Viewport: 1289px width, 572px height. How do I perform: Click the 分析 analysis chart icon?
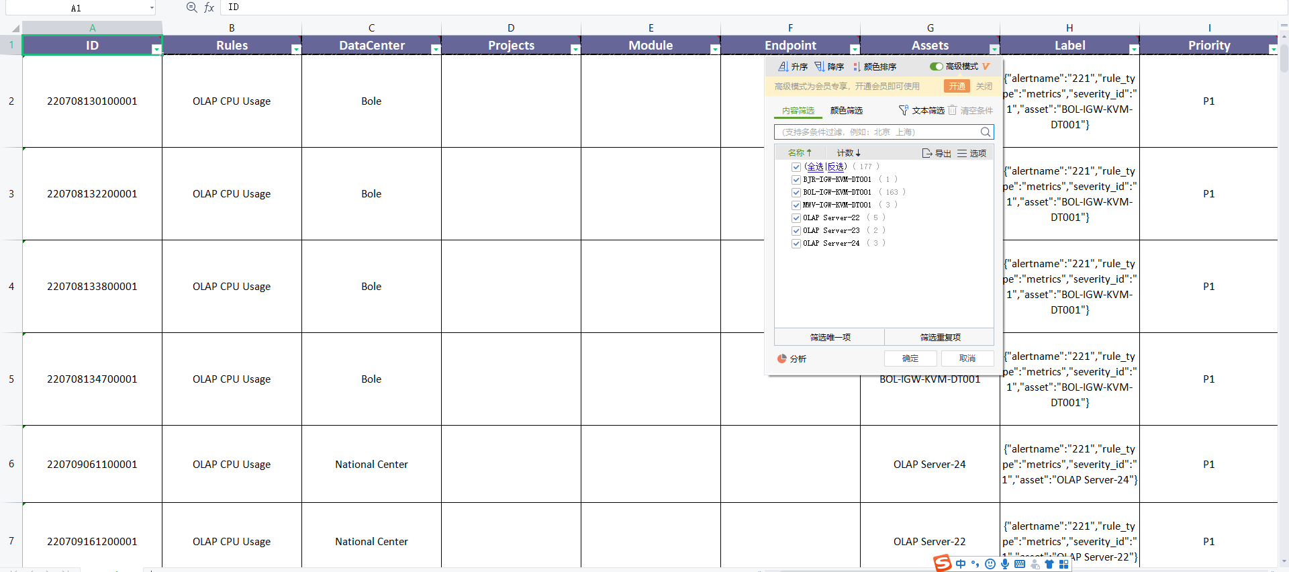782,359
